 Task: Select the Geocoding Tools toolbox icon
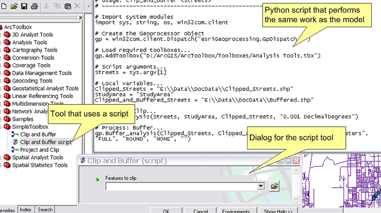7,80
